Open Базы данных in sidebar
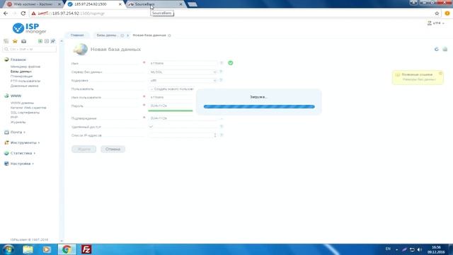The image size is (453, 255). 21,72
